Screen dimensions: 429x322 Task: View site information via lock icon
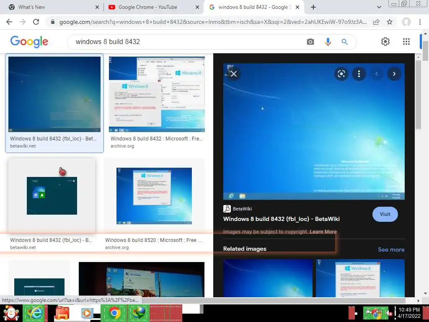click(x=53, y=22)
